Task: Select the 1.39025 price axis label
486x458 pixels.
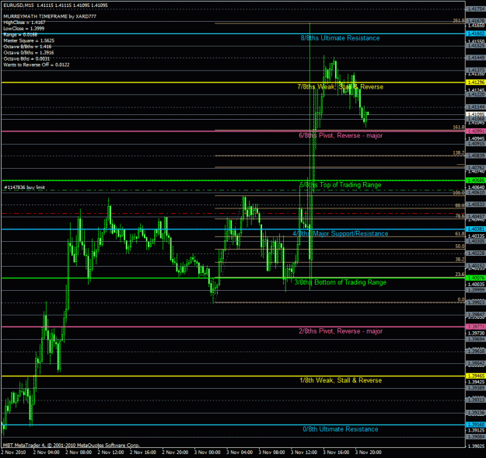Action: pyautogui.click(x=476, y=446)
